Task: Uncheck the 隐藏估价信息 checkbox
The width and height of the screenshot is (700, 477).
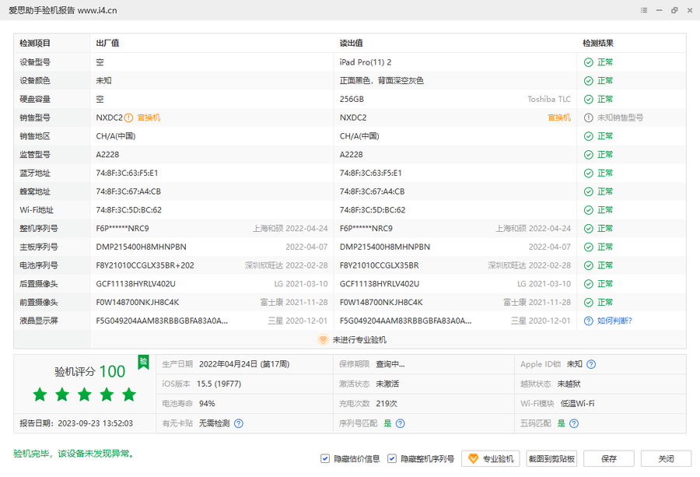Action: click(325, 458)
